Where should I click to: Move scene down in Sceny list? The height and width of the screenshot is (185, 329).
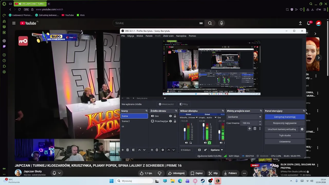point(144,150)
